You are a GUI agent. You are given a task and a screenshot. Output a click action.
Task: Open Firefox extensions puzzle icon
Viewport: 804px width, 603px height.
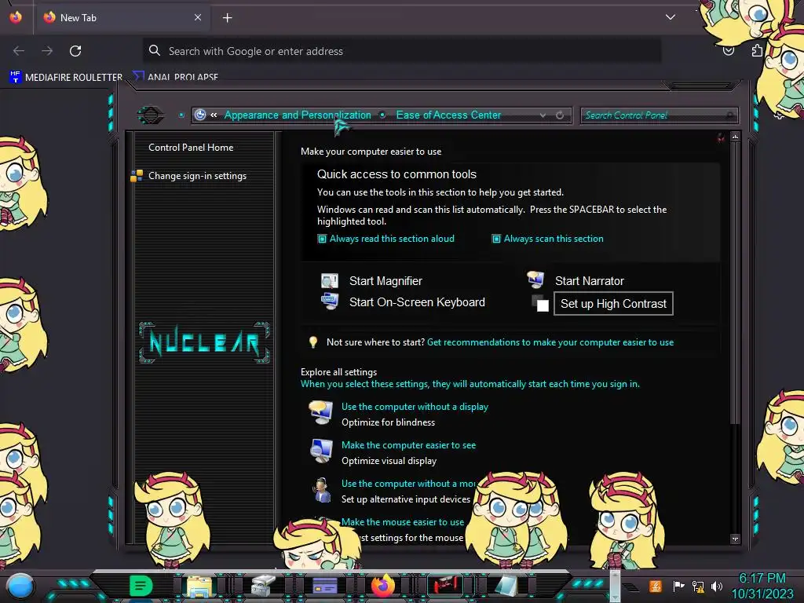click(x=757, y=51)
